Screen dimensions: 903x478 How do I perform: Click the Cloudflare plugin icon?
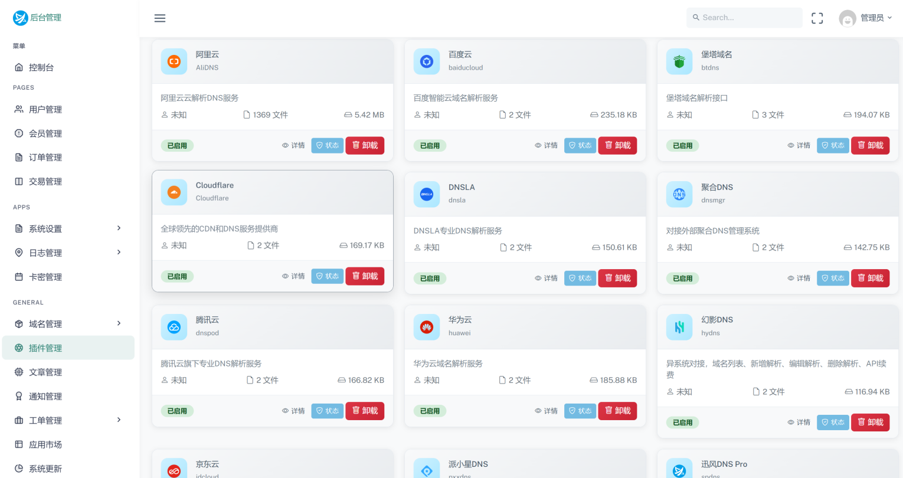[x=174, y=192]
